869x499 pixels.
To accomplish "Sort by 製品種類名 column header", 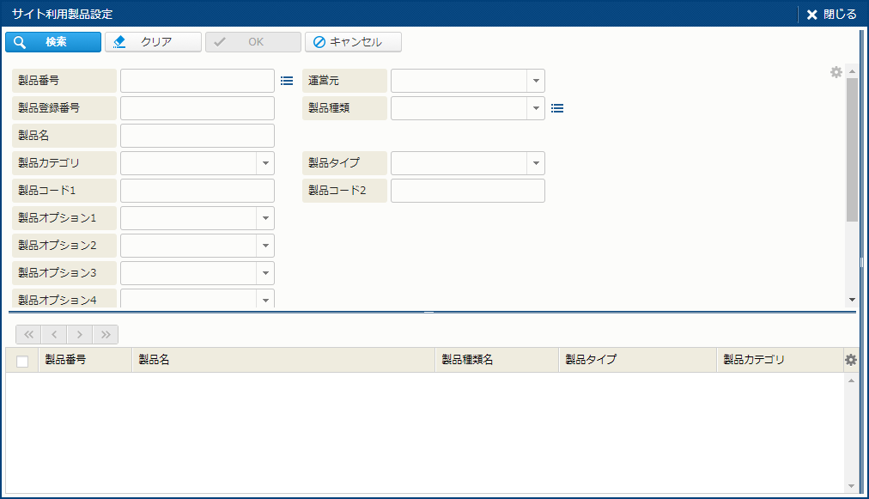I will pyautogui.click(x=496, y=360).
